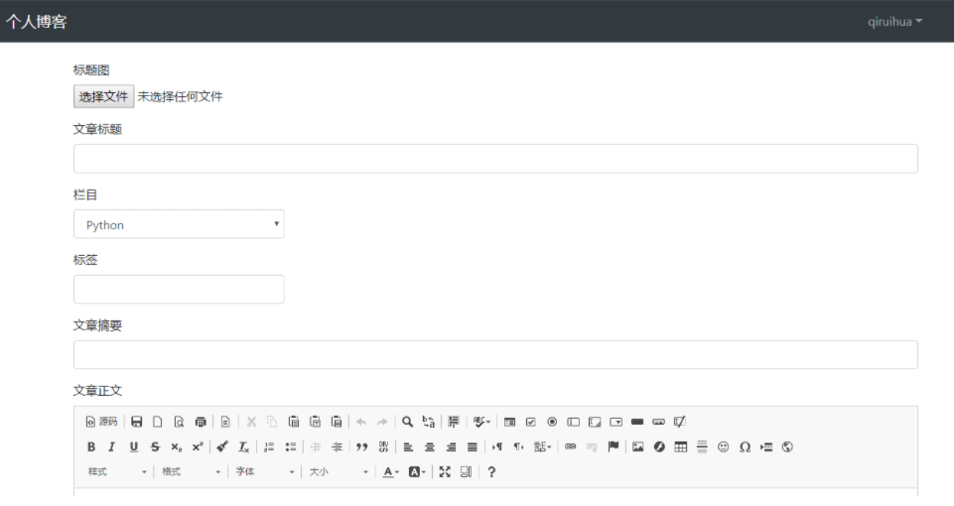Insert a form button icon
The height and width of the screenshot is (506, 954).
637,422
